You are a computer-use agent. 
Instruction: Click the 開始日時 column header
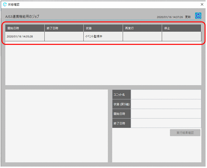(x=25, y=28)
